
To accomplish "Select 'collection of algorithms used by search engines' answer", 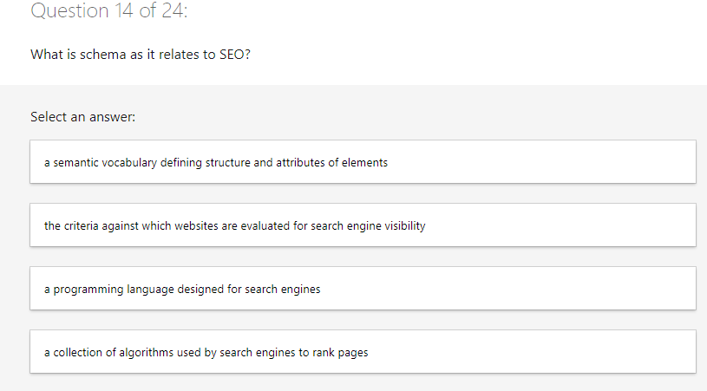I will tap(206, 352).
